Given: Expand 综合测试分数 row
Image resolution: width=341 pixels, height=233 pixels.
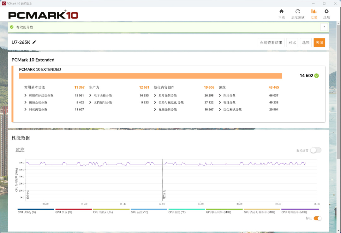Looking at the screenshot, I should [x=220, y=109].
